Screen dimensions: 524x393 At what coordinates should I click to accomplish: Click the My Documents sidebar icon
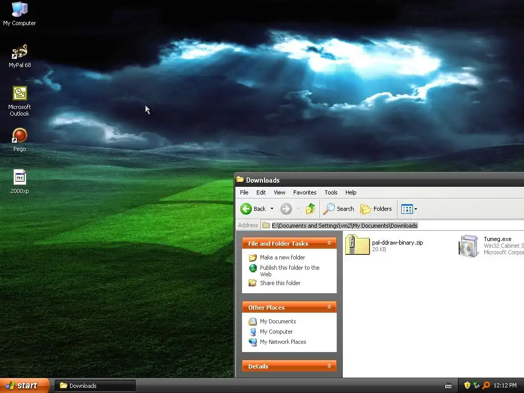point(253,321)
